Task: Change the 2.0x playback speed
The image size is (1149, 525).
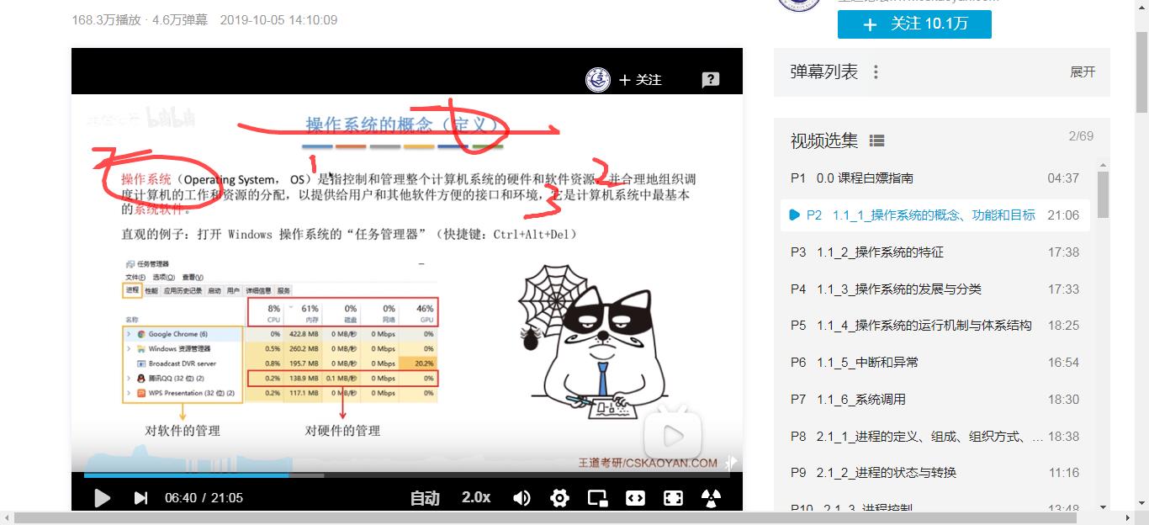Action: coord(476,497)
